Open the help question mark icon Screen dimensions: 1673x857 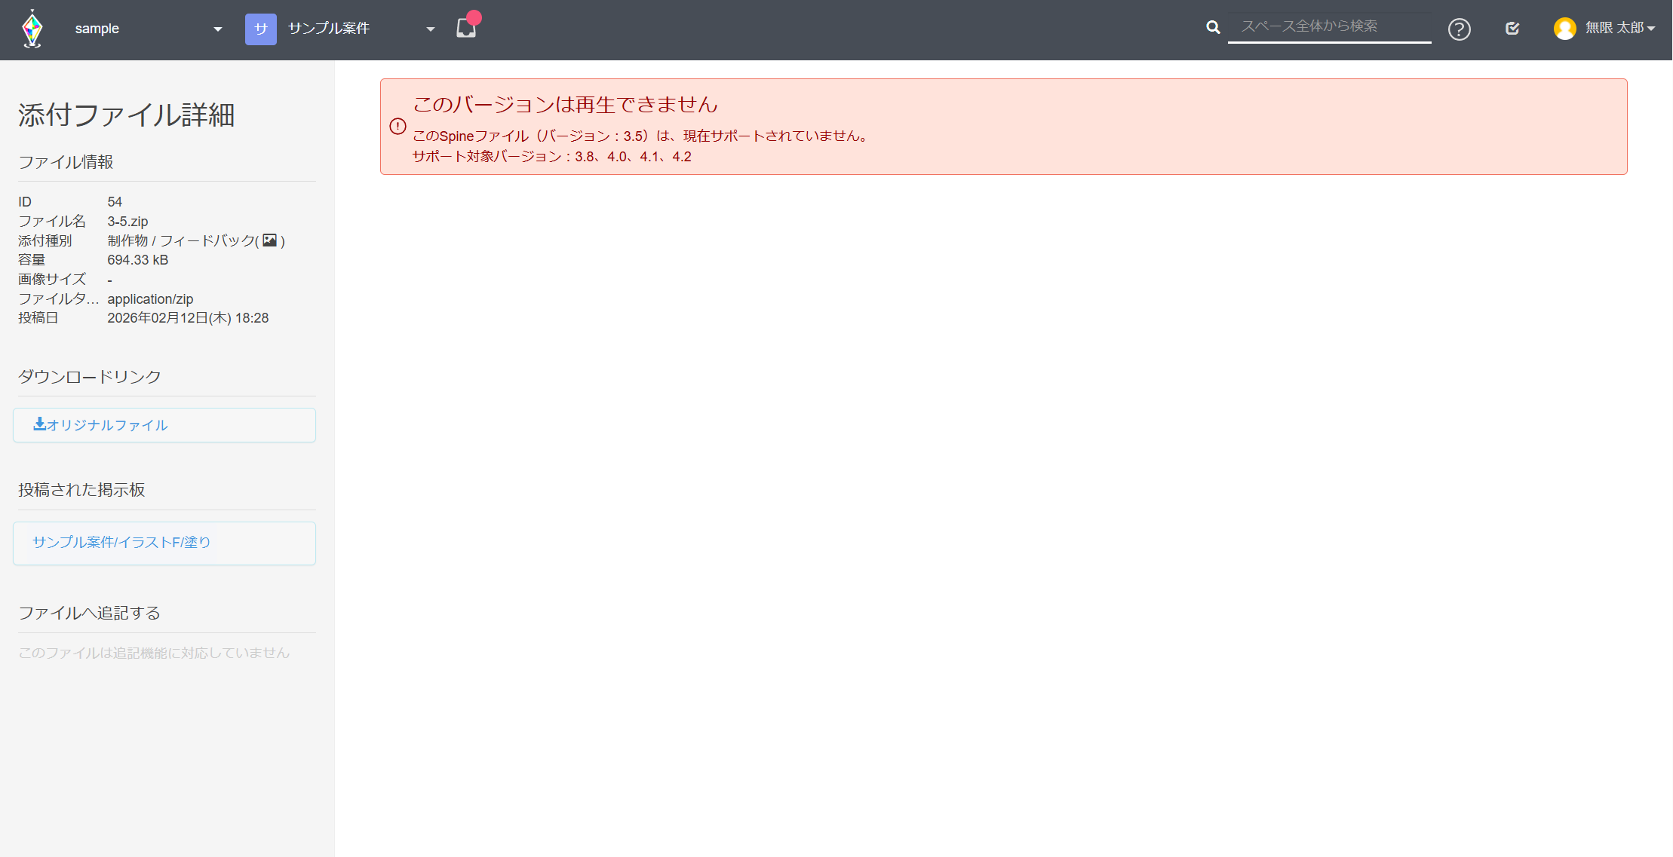(x=1459, y=29)
